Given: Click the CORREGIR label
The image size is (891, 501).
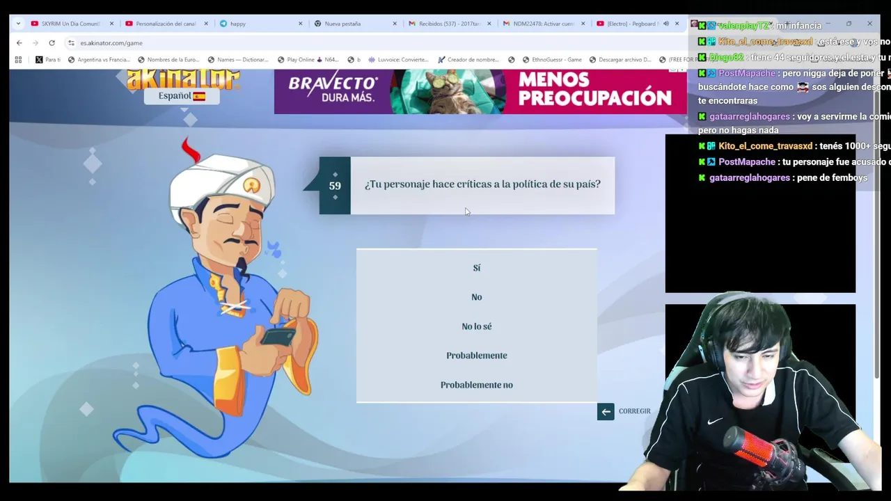Looking at the screenshot, I should coord(634,411).
